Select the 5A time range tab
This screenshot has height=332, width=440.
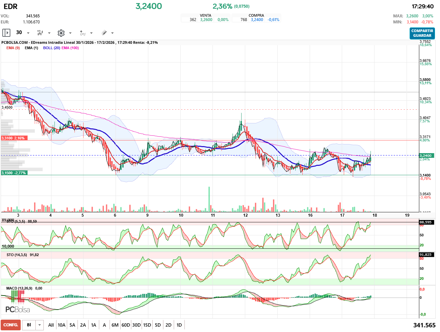pyautogui.click(x=72, y=325)
